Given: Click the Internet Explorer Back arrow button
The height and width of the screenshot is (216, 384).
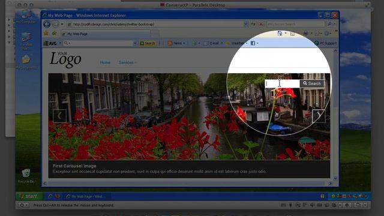Looking at the screenshot, I should (47, 24).
